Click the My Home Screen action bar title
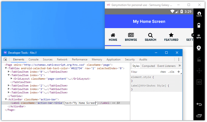 tap(149, 21)
